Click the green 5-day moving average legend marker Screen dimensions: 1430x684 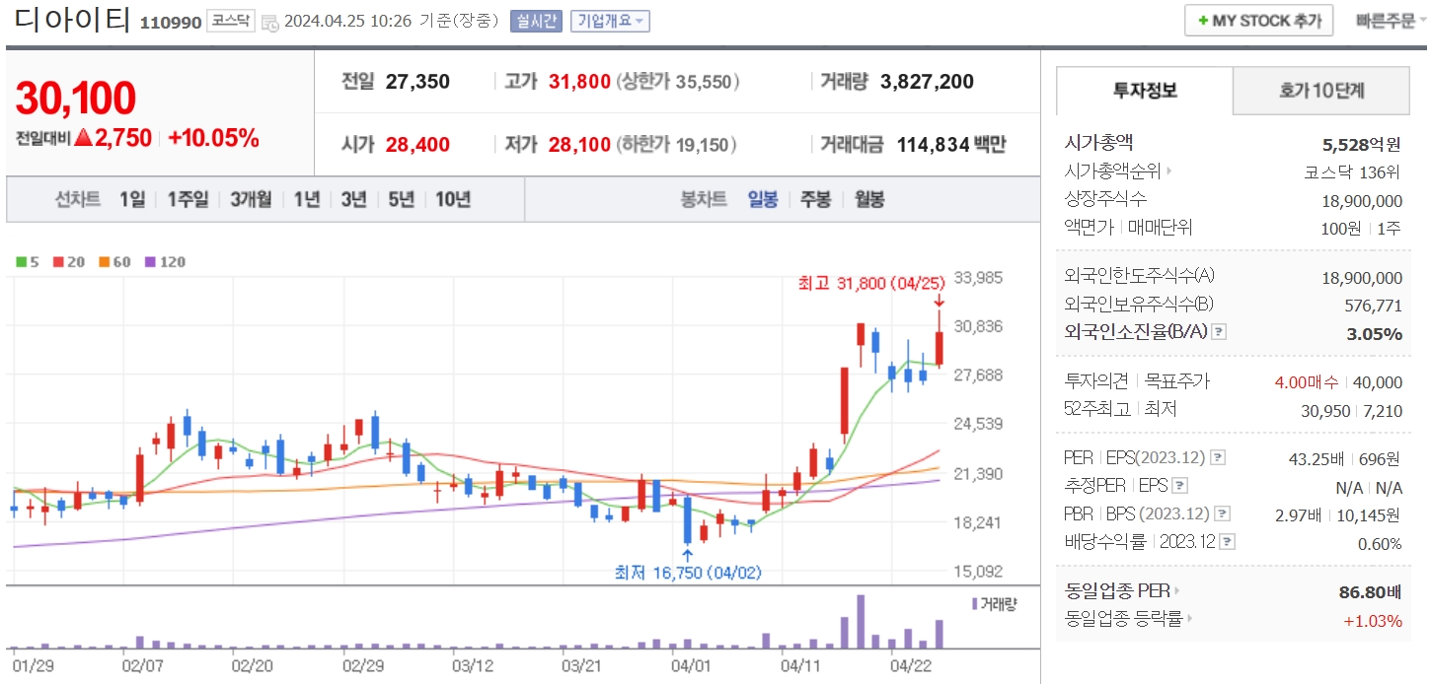click(22, 262)
